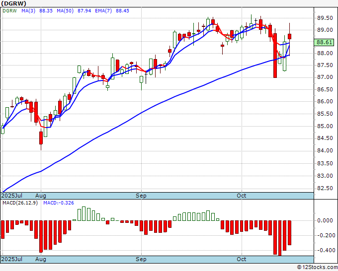Click Aug on the MACD panel date axis
Screen dimensions: 338x271
click(41, 259)
